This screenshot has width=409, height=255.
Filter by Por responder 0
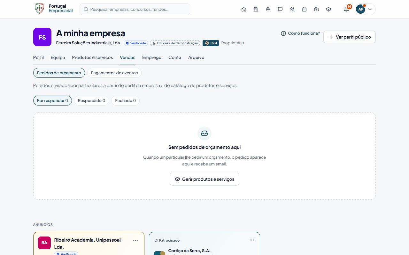pos(52,100)
